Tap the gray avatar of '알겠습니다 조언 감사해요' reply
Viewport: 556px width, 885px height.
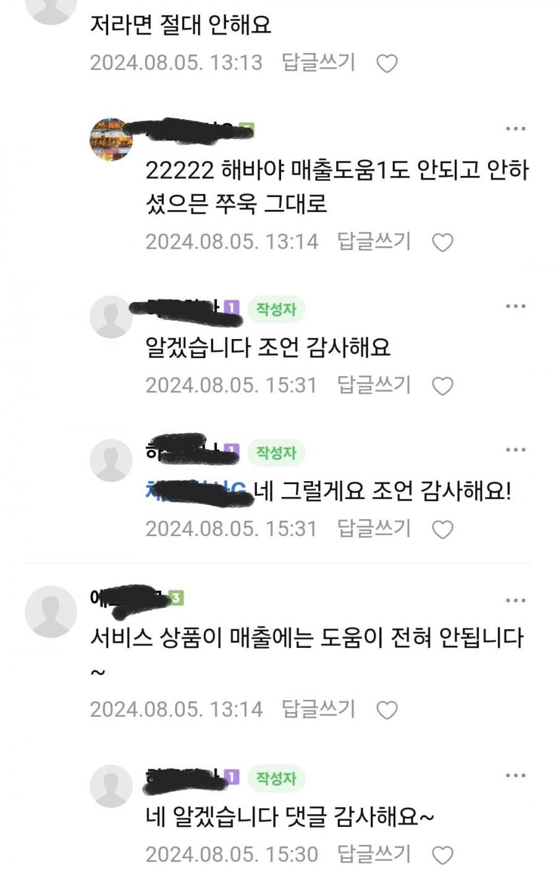111,317
